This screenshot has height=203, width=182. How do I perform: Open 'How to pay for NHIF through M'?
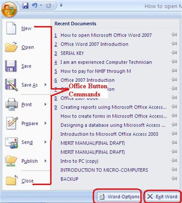tap(96, 71)
